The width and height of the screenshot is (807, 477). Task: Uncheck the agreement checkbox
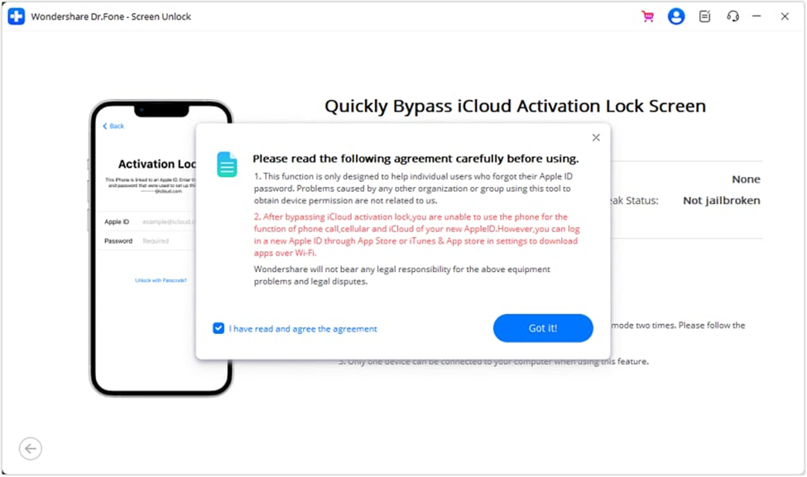219,328
